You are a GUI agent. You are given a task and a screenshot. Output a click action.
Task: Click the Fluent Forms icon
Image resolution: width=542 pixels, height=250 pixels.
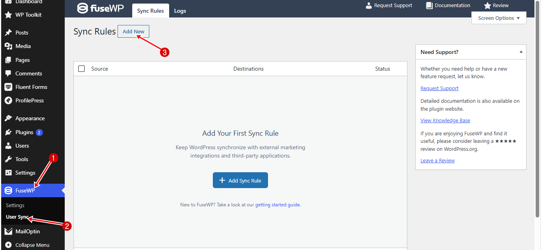tap(8, 87)
